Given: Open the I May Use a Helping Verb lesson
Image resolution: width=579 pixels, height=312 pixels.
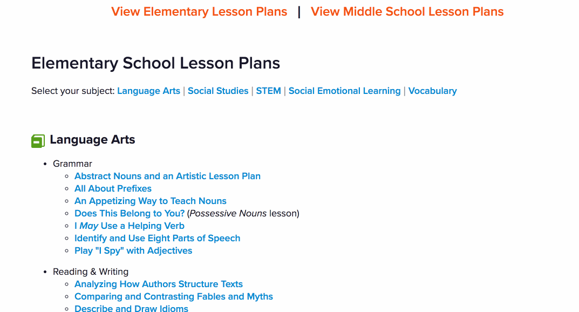Looking at the screenshot, I should tap(130, 226).
